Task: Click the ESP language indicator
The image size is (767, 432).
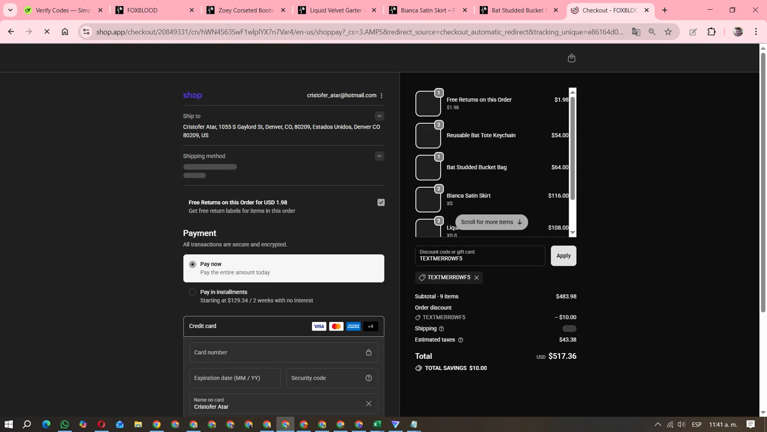Action: pyautogui.click(x=696, y=424)
